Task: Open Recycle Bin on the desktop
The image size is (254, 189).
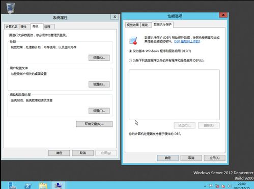Action: (x=11, y=8)
